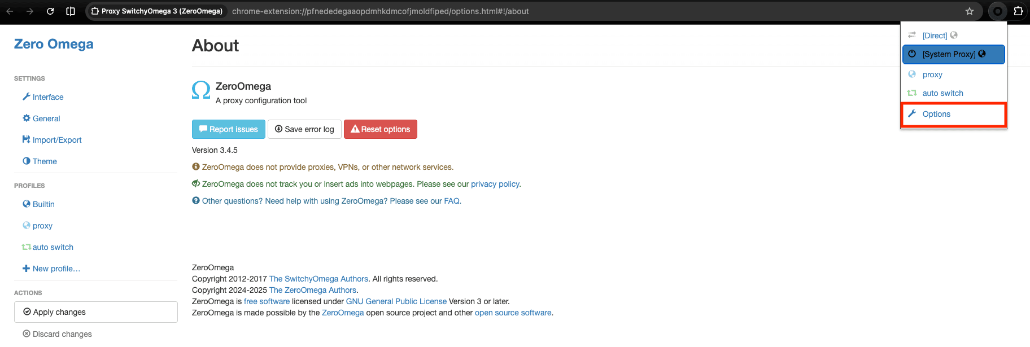Open the Extensions puzzle-piece icon
Image resolution: width=1030 pixels, height=347 pixels.
coord(1018,11)
